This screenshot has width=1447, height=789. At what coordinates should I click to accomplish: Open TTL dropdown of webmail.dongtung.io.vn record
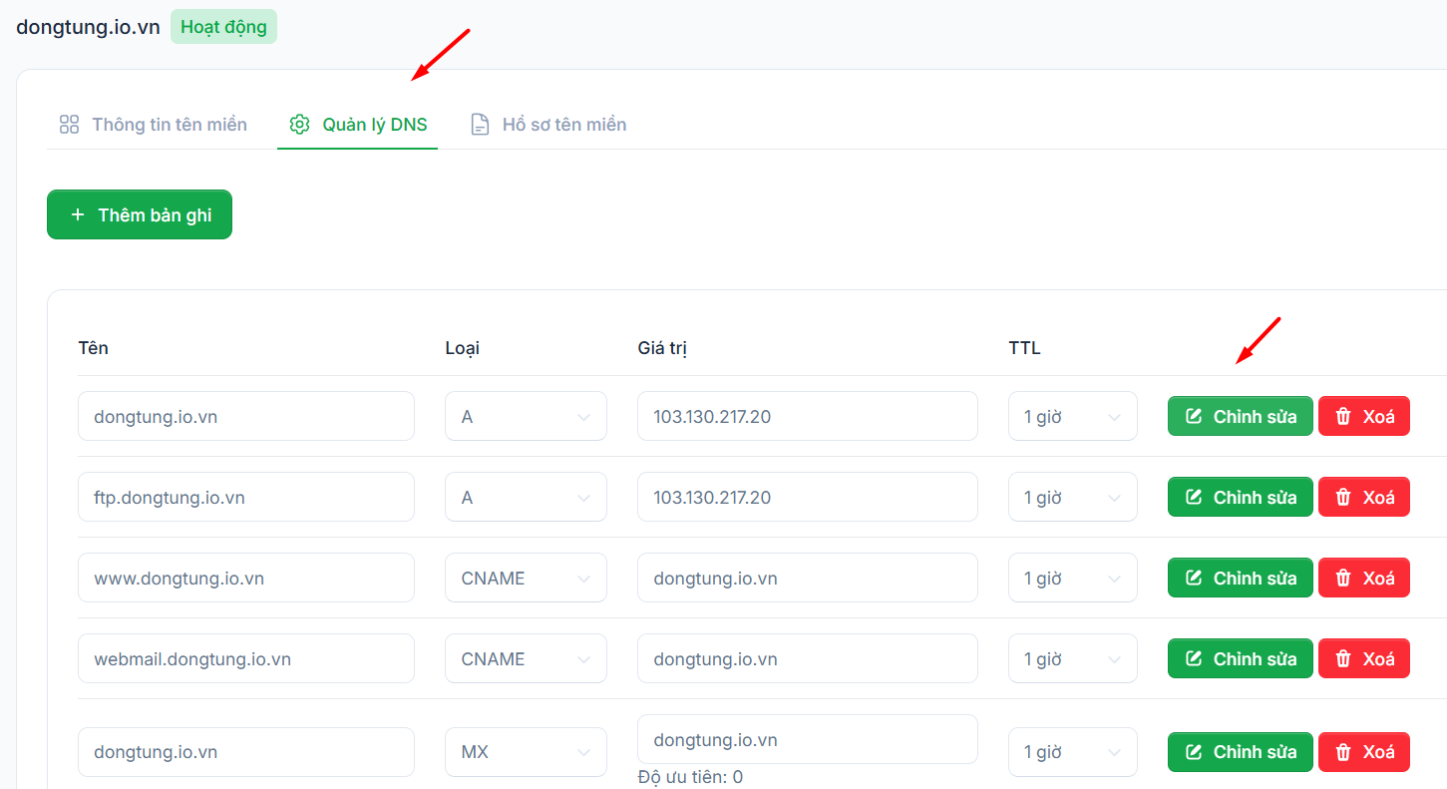tap(1073, 658)
